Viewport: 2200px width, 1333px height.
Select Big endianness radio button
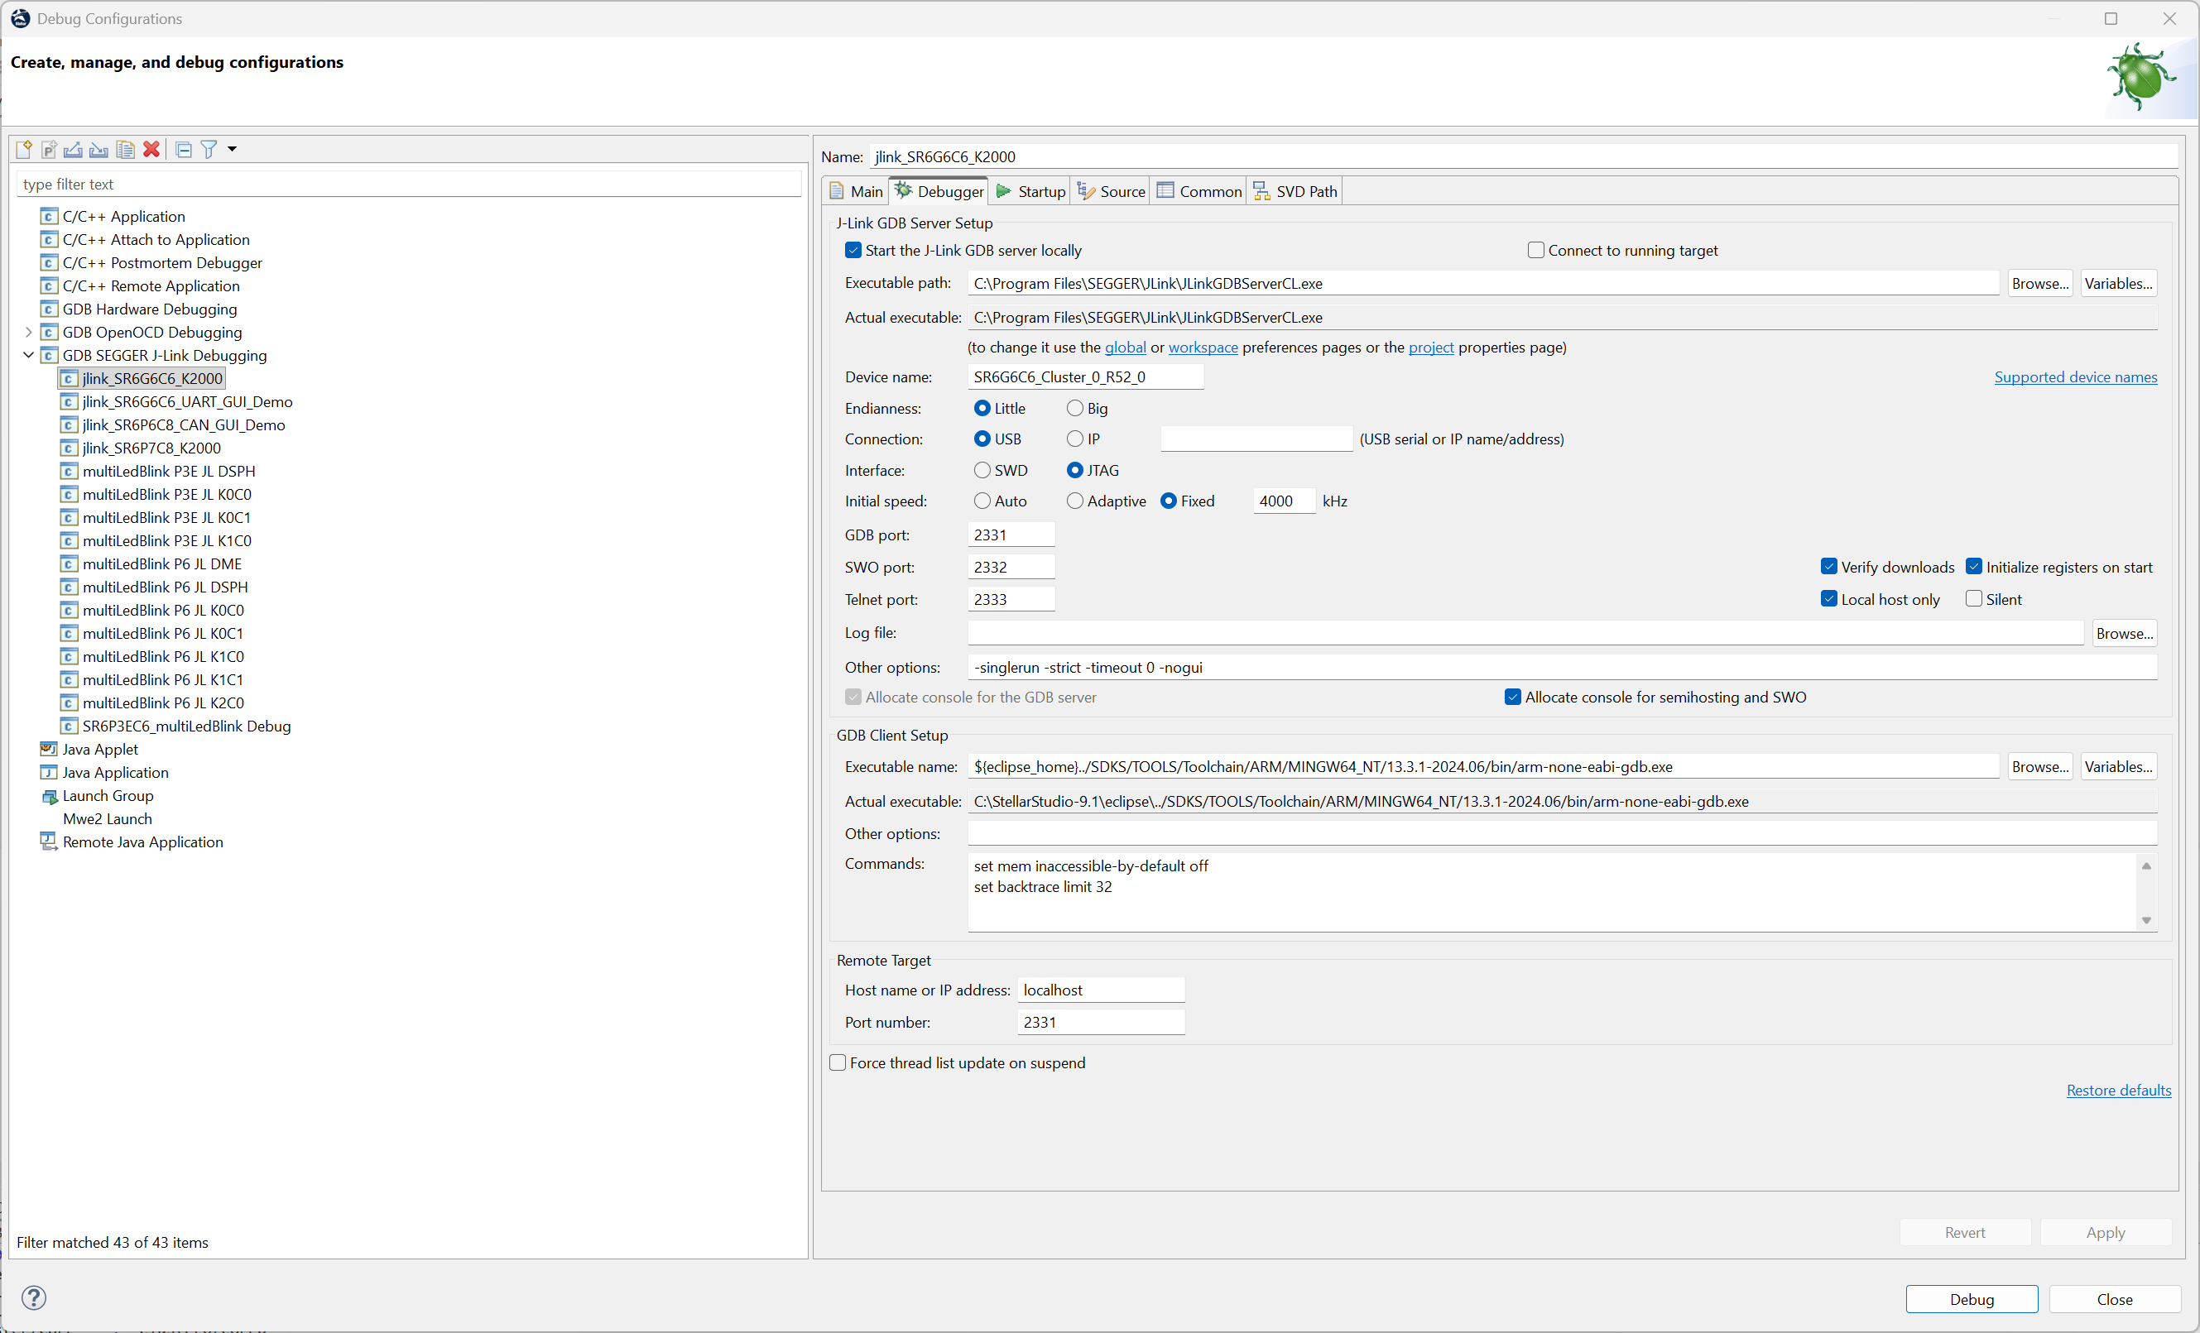[1075, 408]
